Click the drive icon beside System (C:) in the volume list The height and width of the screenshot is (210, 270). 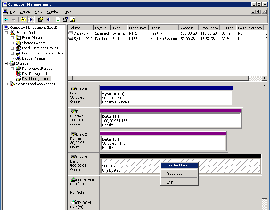coord(71,38)
